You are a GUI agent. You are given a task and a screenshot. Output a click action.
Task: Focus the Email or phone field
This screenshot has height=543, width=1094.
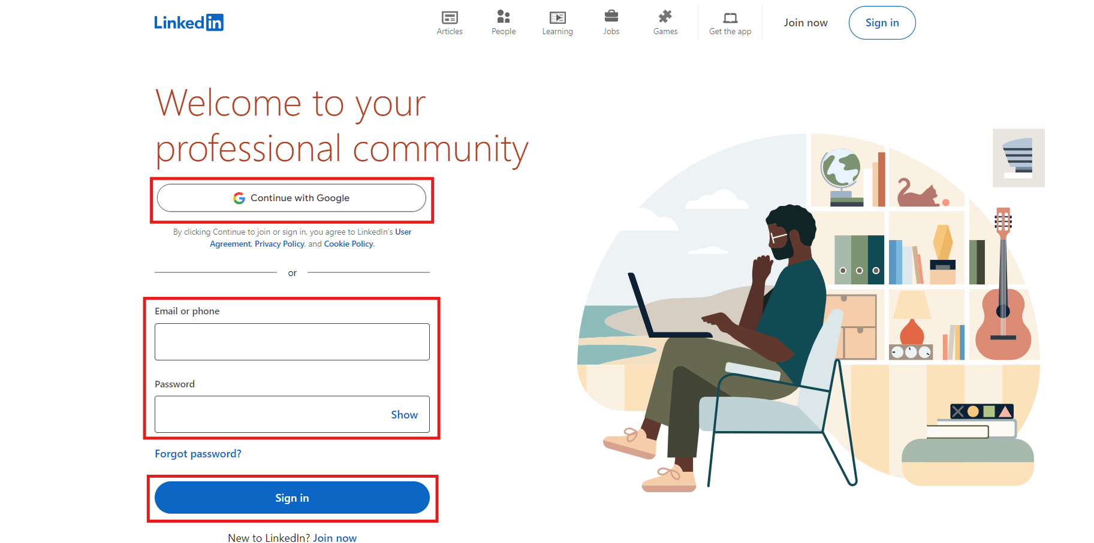pos(292,342)
